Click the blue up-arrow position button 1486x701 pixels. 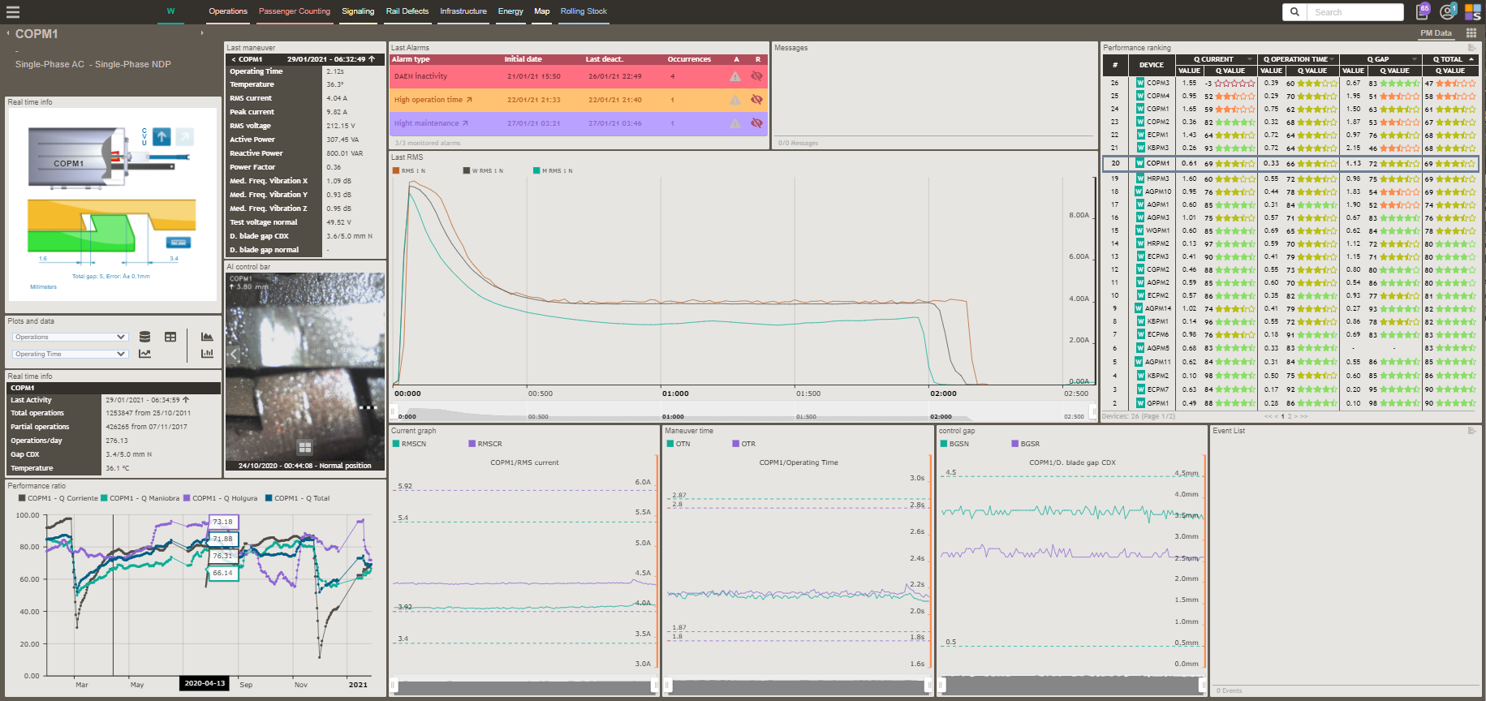162,137
